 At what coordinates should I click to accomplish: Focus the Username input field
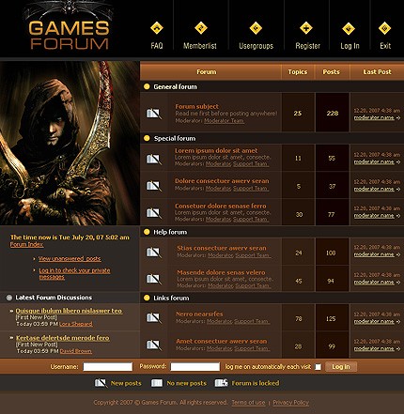click(x=108, y=367)
